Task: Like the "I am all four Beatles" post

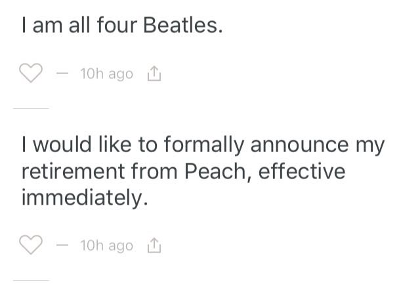Action: 31,74
